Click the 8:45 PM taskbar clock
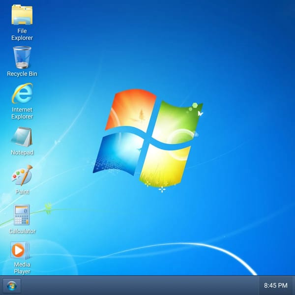 (276, 285)
